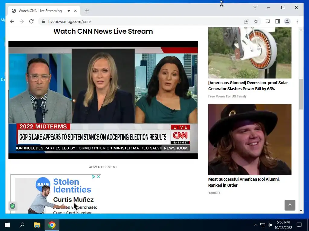The image size is (309, 231).
Task: Click the muted volume tray icon
Action: pos(270,225)
